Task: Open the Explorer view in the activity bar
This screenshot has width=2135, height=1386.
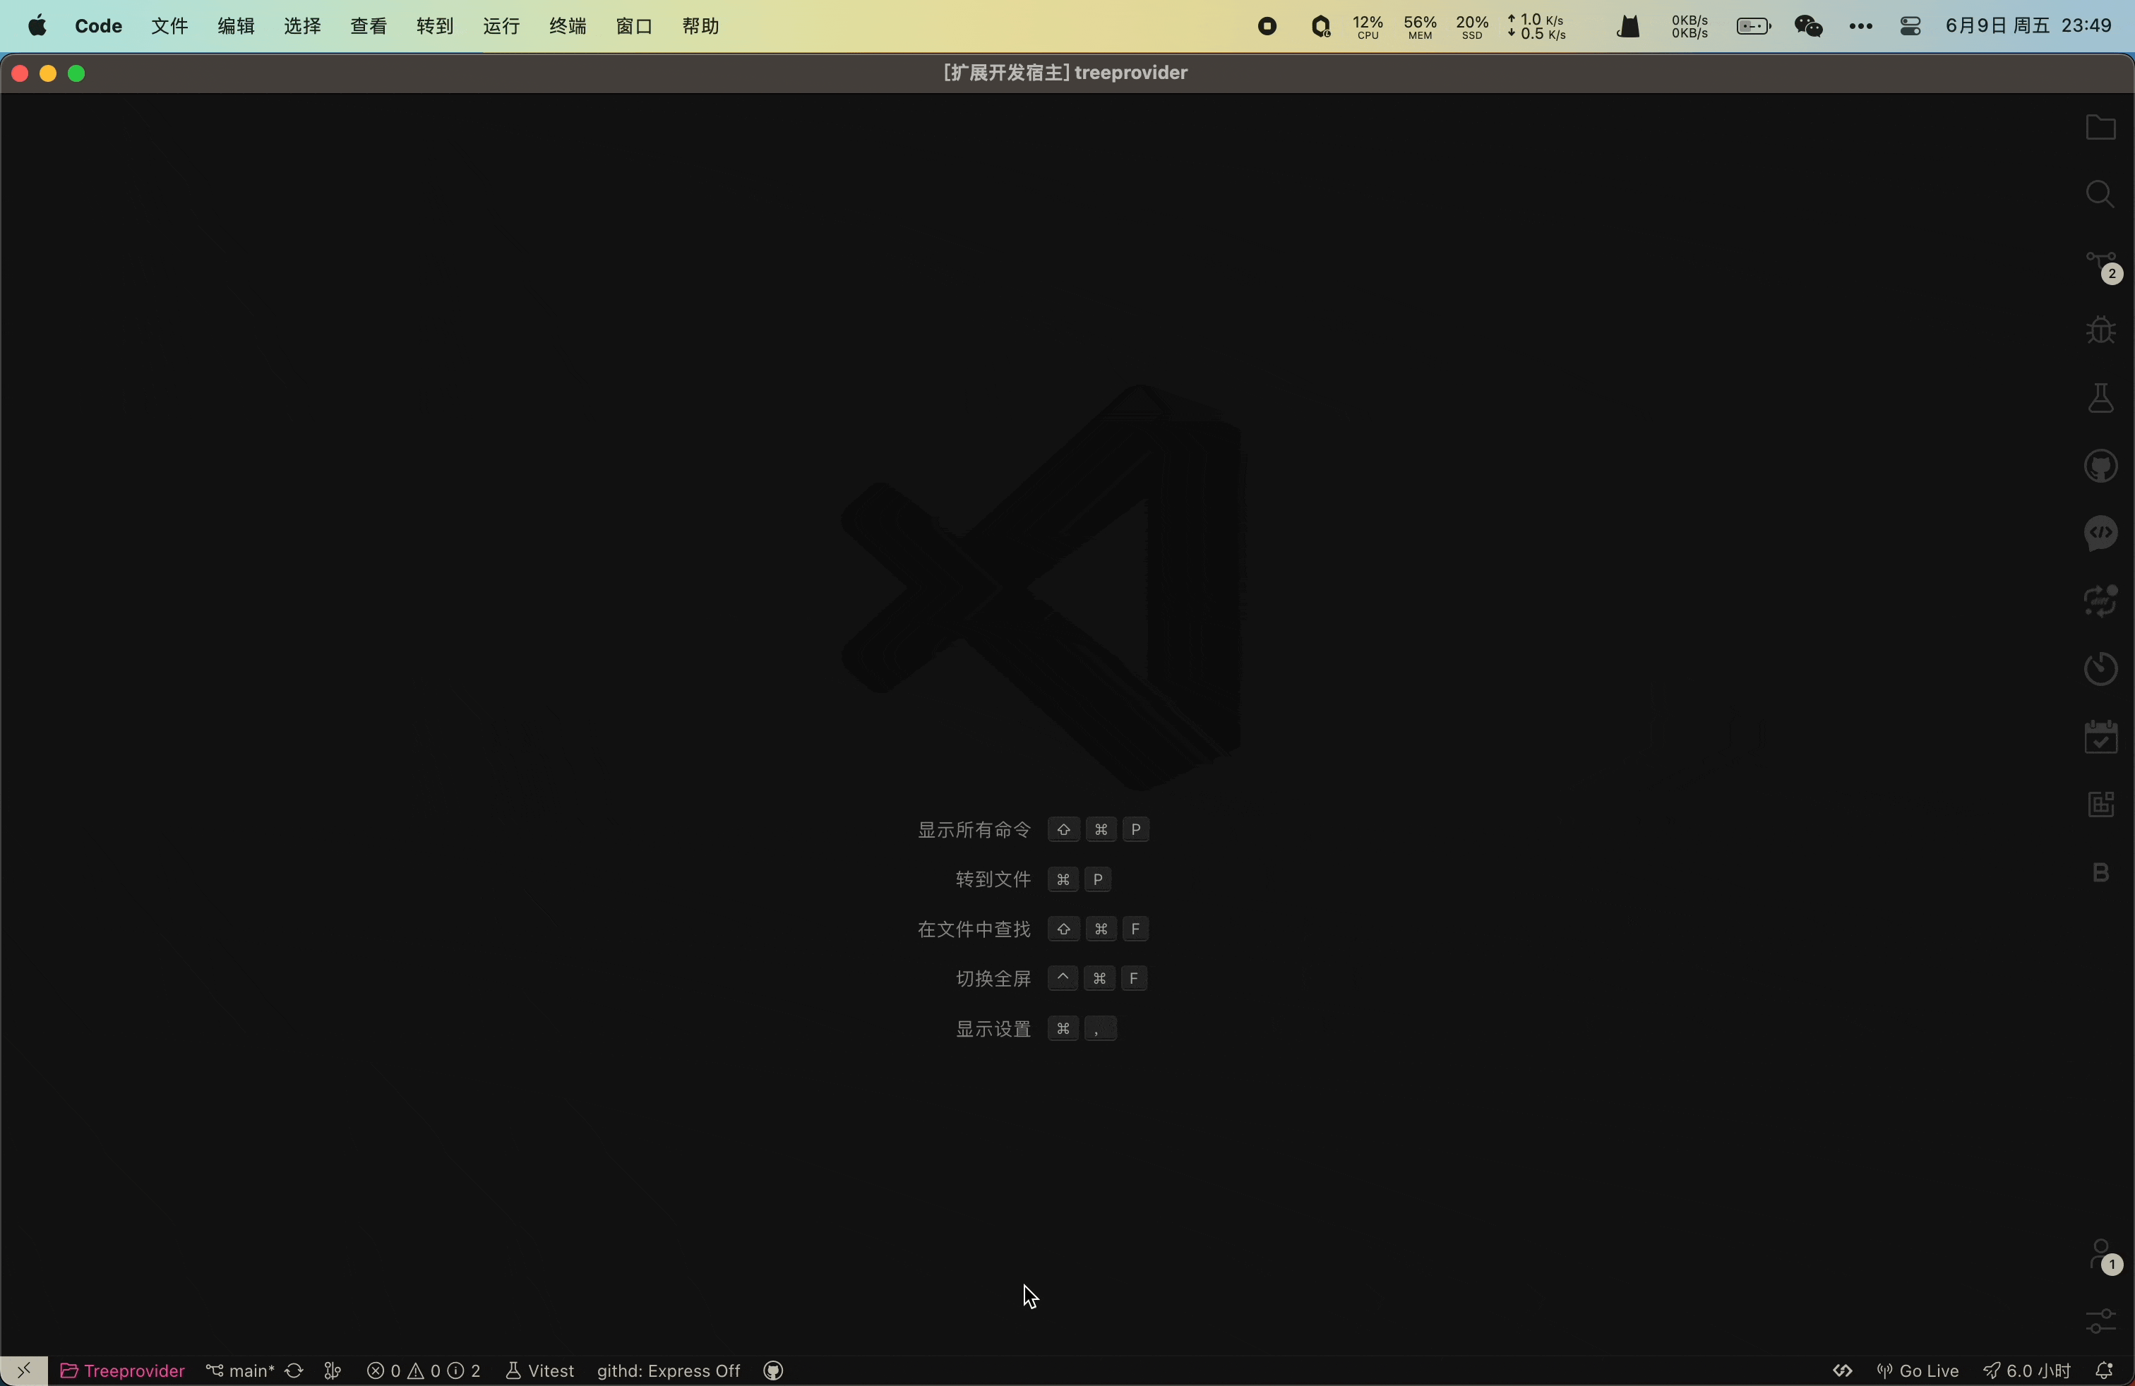Action: [2102, 127]
